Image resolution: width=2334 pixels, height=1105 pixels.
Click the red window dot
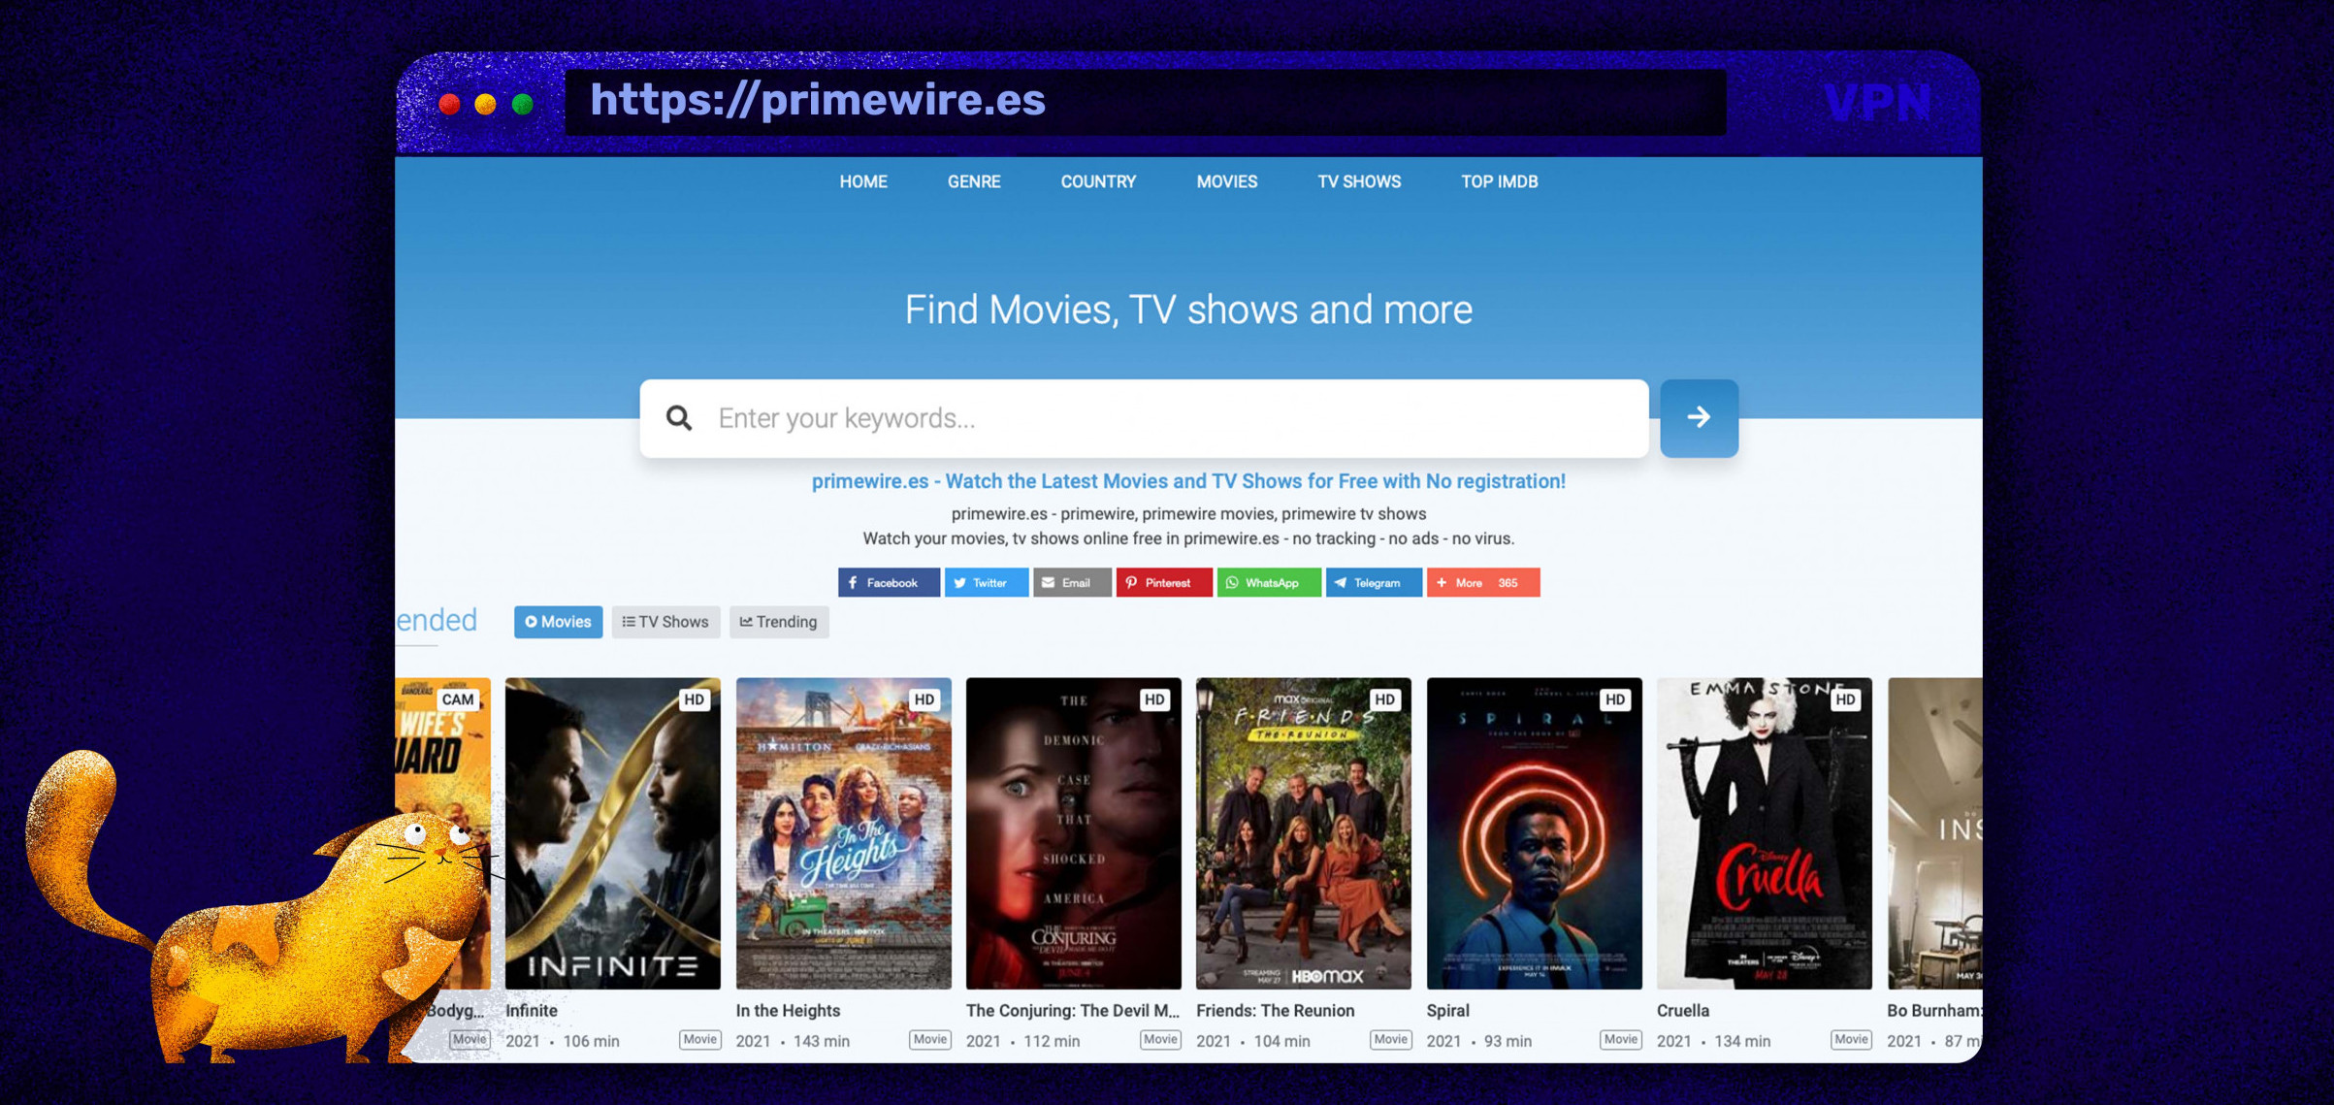pyautogui.click(x=449, y=104)
